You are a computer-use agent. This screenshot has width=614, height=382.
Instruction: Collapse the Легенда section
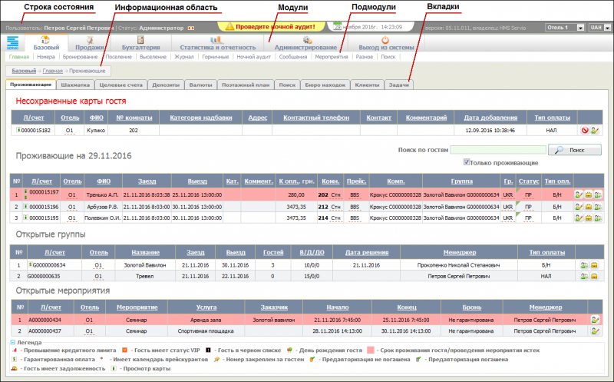coord(12,342)
